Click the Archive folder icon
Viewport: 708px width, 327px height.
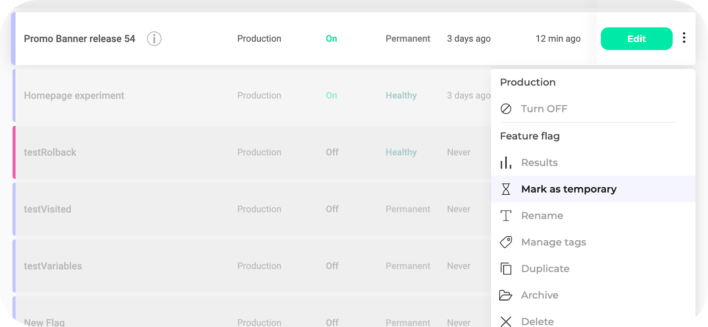coord(506,295)
